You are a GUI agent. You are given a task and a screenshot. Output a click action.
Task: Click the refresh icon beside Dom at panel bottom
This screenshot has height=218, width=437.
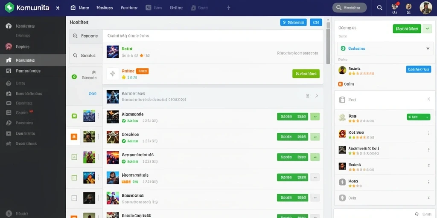click(x=417, y=214)
